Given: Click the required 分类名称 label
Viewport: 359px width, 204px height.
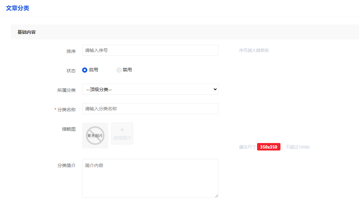Looking at the screenshot, I should pos(66,110).
